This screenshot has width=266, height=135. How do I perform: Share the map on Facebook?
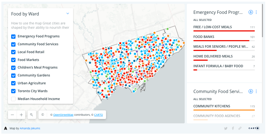[x=233, y=128]
